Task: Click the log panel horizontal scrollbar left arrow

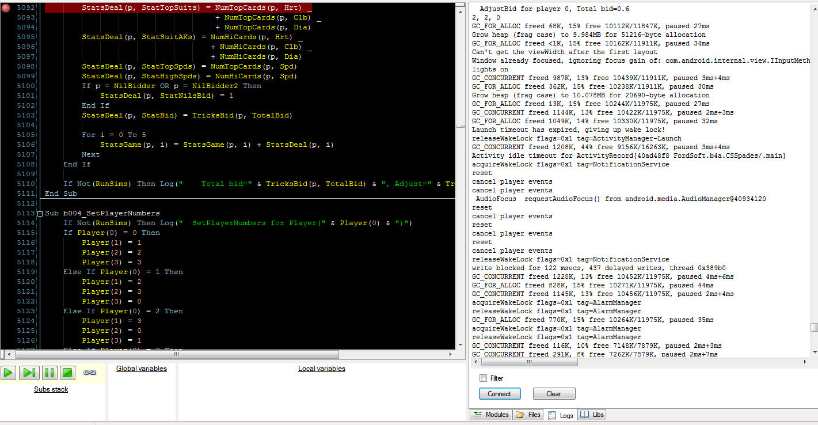Action: tap(476, 363)
